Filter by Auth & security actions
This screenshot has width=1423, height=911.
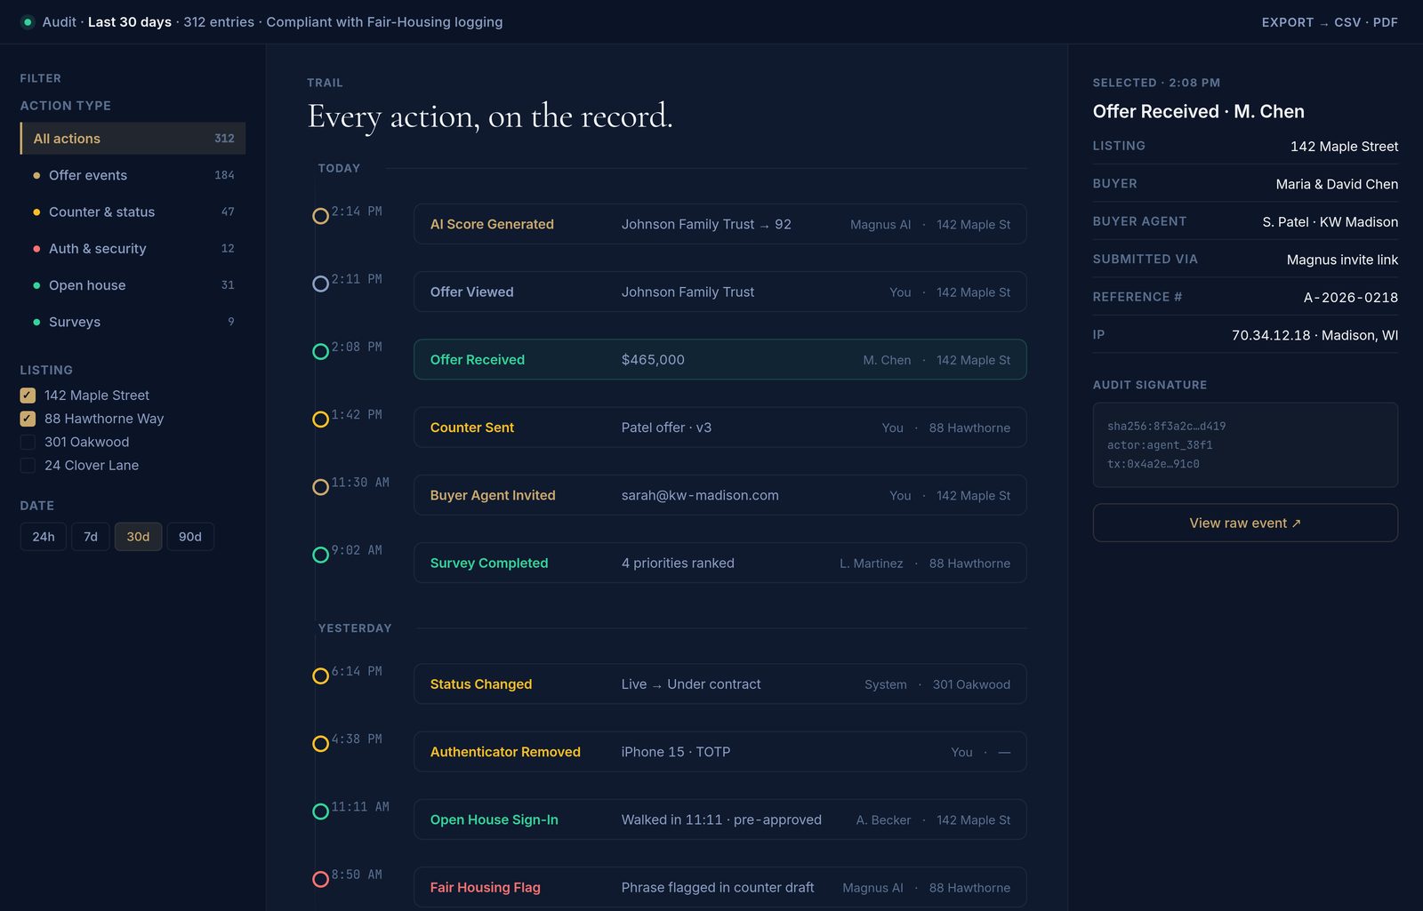tap(133, 249)
